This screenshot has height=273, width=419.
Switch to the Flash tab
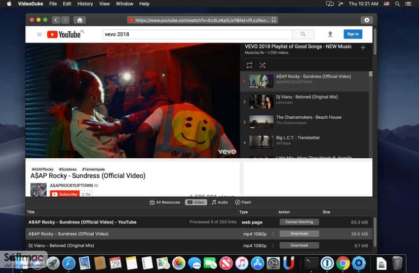pos(243,202)
